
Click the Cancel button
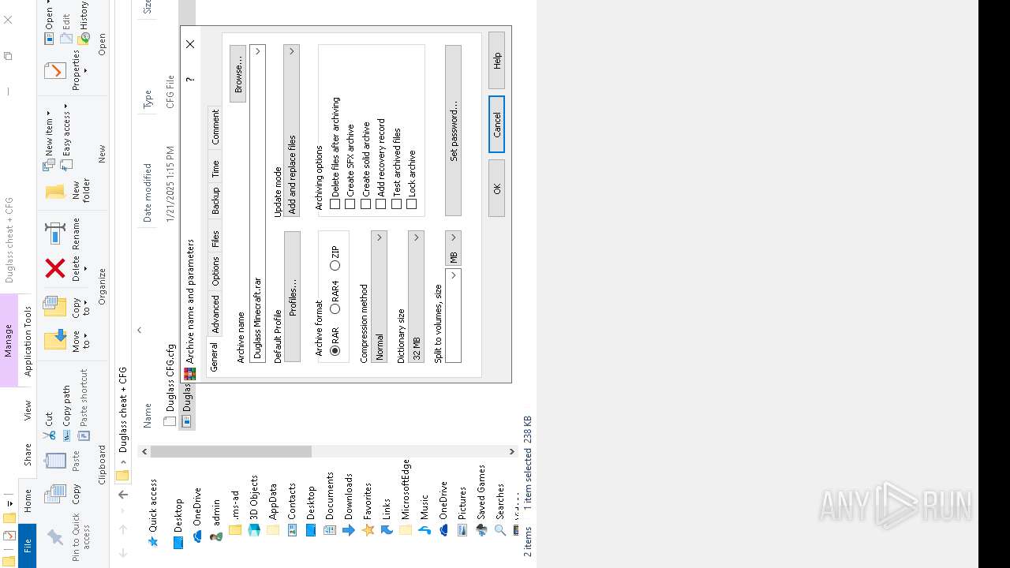coord(496,125)
